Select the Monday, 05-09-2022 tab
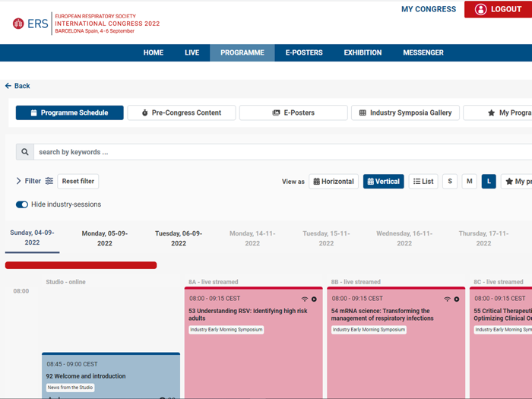This screenshot has height=399, width=532. 105,238
